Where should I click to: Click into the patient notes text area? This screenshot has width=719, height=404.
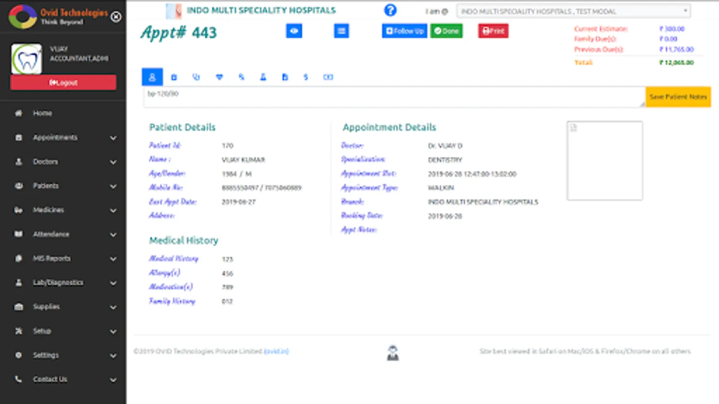394,97
